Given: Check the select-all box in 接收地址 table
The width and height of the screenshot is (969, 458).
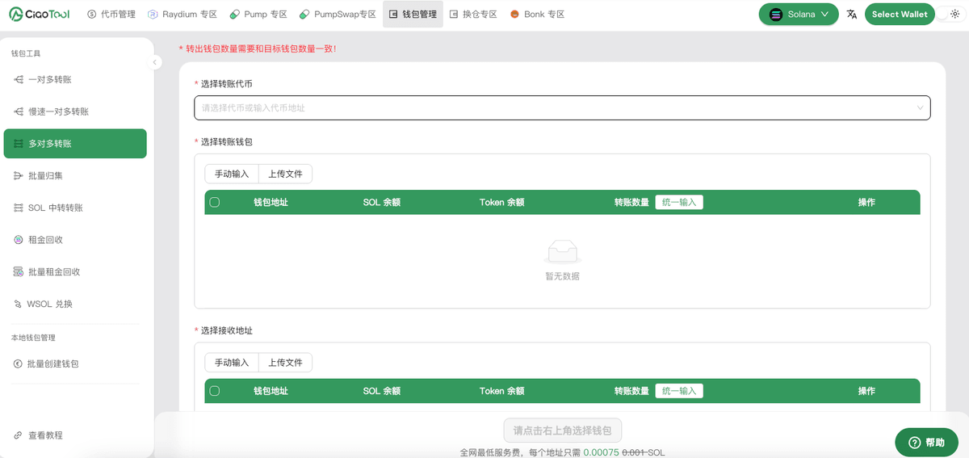Looking at the screenshot, I should coord(215,391).
